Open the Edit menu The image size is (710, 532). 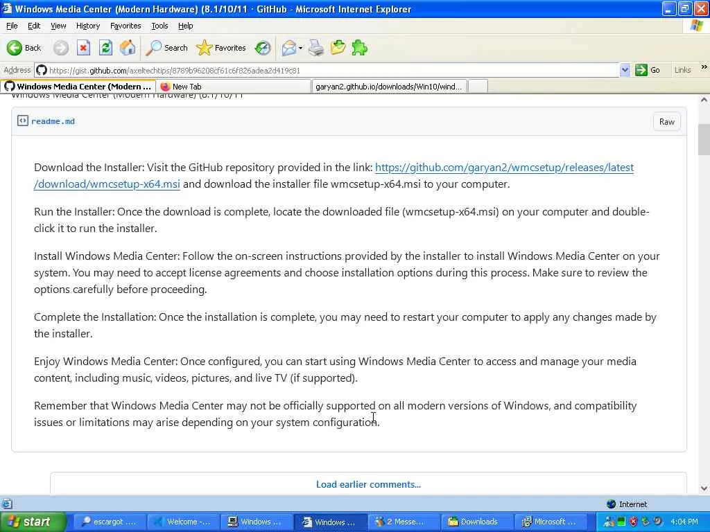34,26
